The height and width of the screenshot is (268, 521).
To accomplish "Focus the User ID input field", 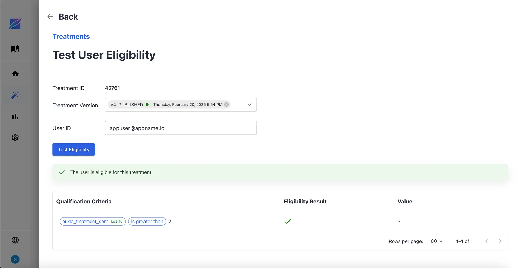I will click(x=181, y=128).
